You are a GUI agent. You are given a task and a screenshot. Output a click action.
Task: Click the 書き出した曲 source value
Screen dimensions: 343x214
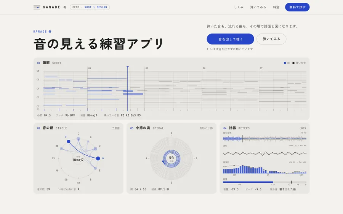click(x=287, y=189)
